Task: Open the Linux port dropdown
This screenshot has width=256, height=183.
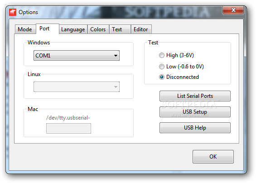Action: [x=77, y=87]
